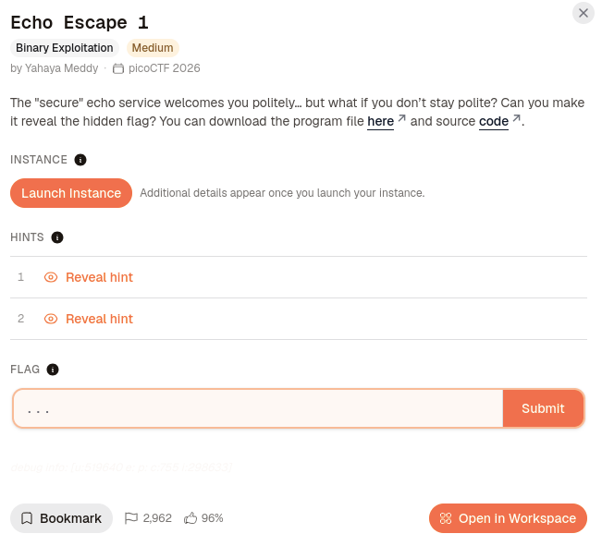602x546 pixels.
Task: Open challenge in Workspace
Action: click(x=508, y=518)
